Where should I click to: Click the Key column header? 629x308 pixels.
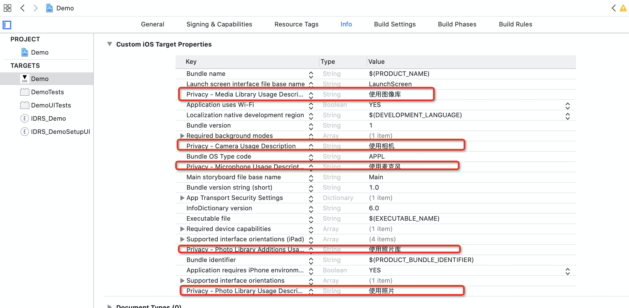pyautogui.click(x=191, y=62)
